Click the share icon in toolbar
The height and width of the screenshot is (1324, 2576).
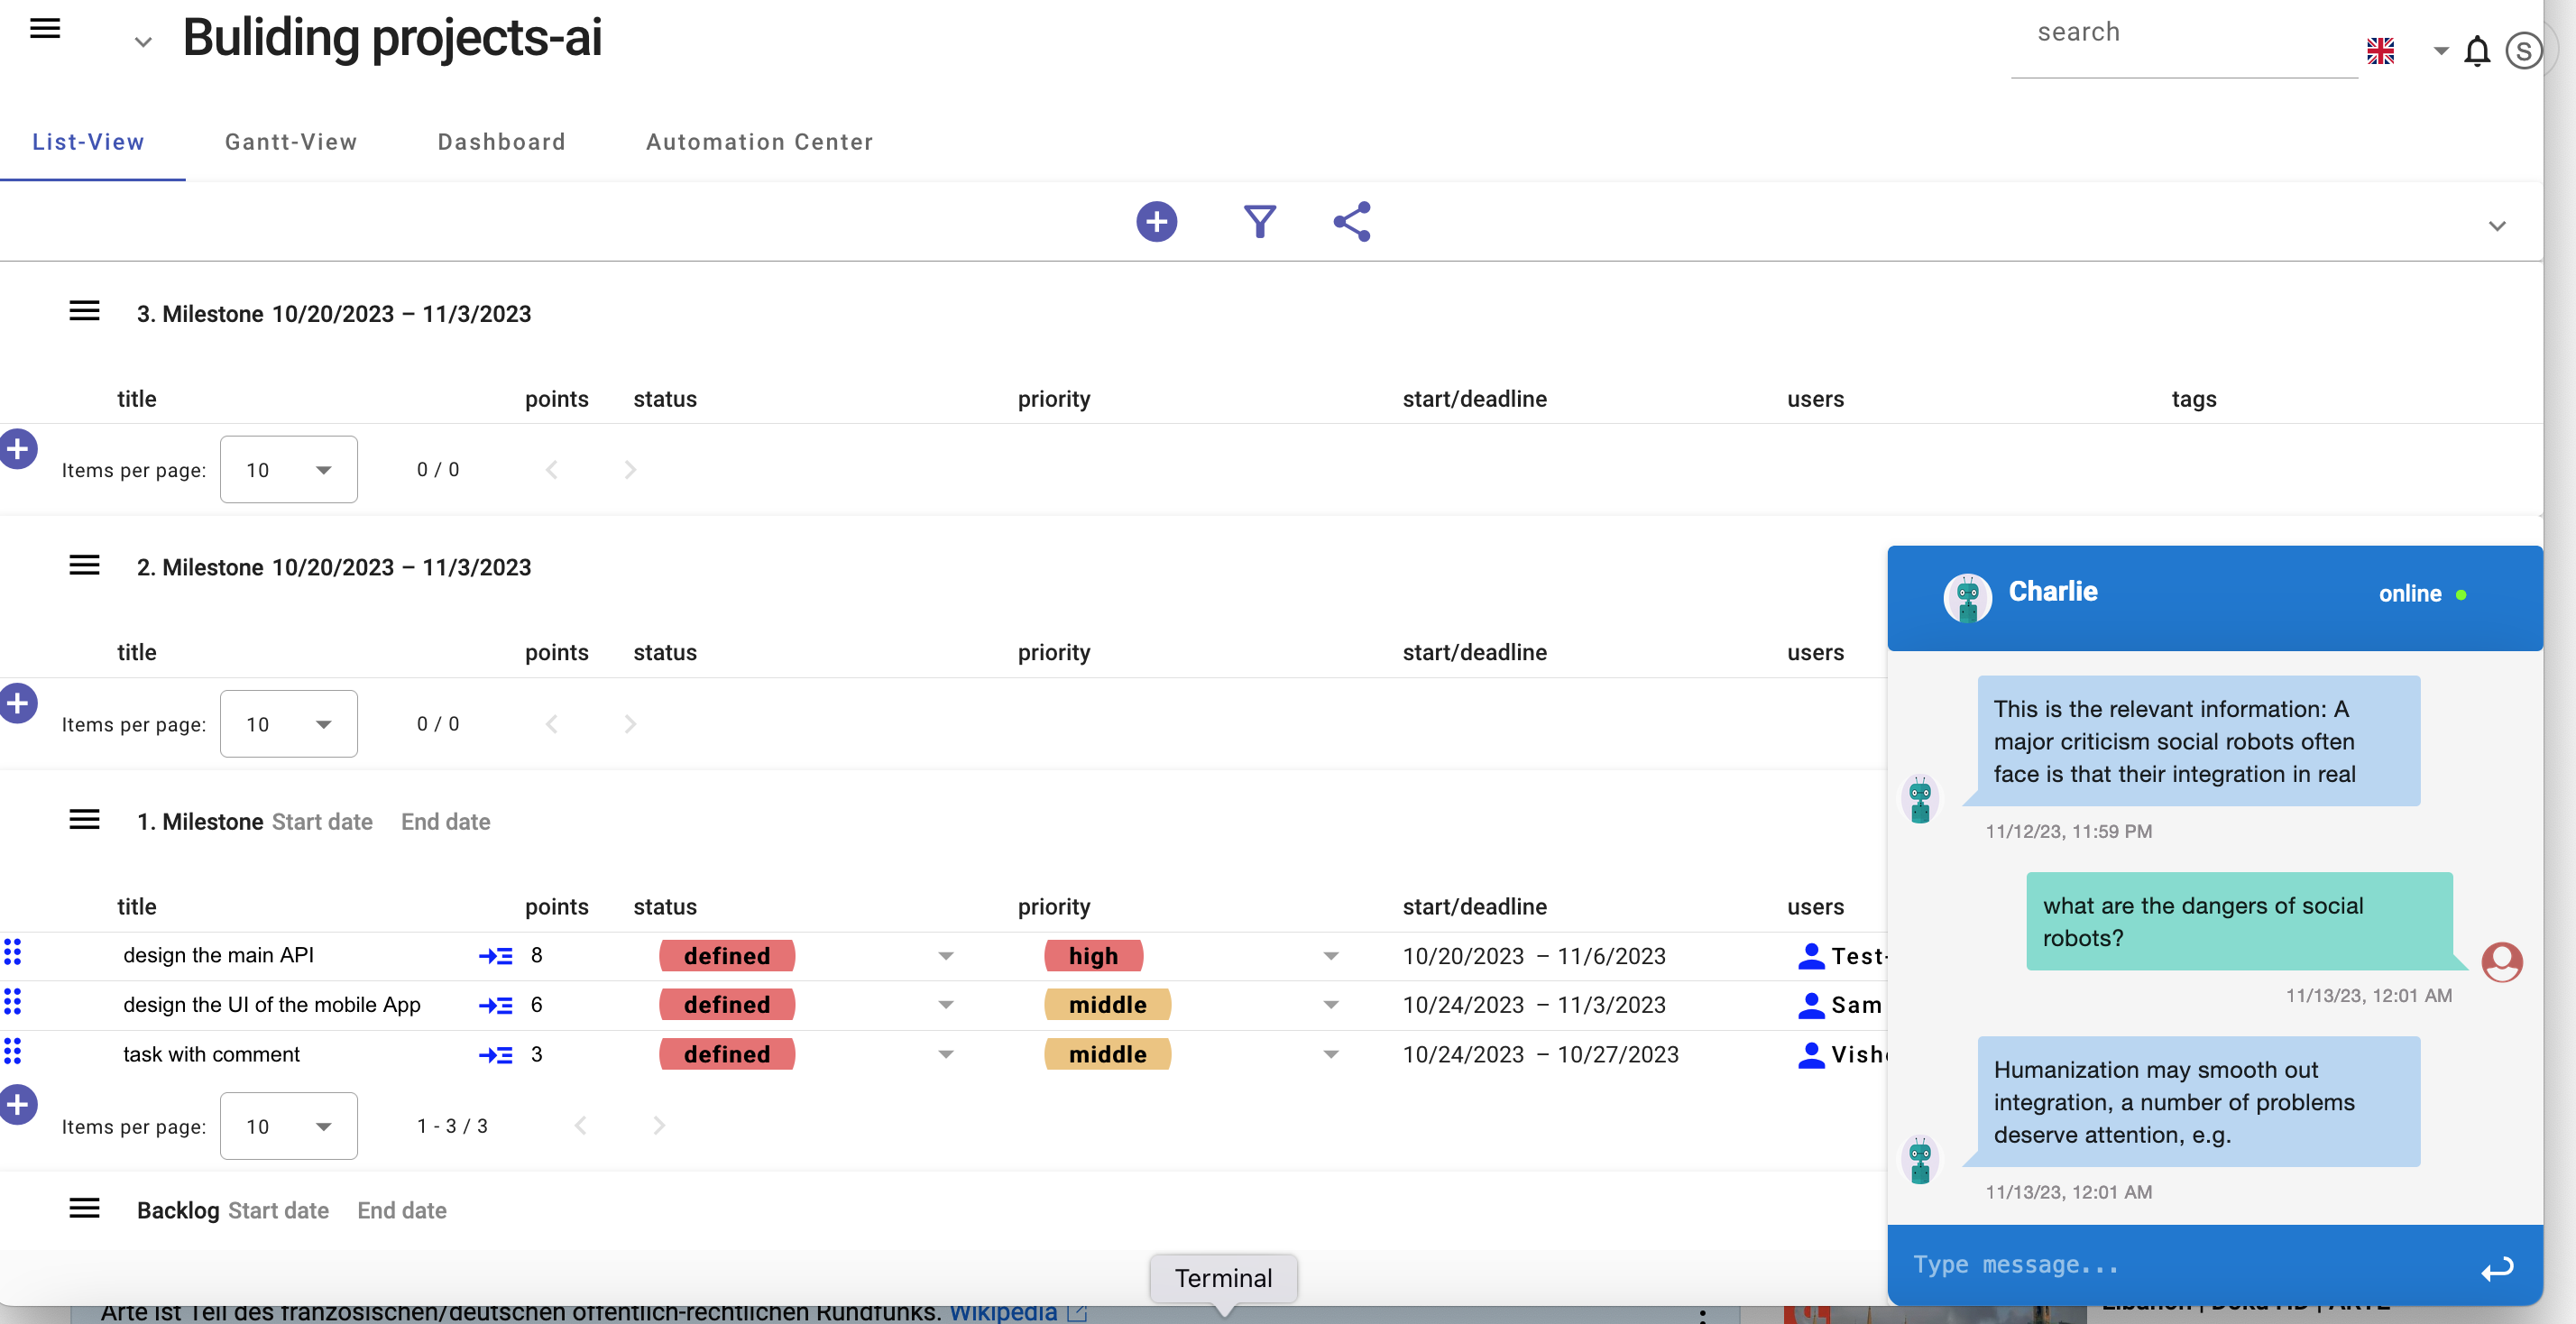1351,222
